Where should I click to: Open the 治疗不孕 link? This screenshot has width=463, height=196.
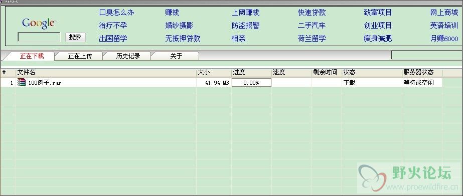tap(113, 26)
